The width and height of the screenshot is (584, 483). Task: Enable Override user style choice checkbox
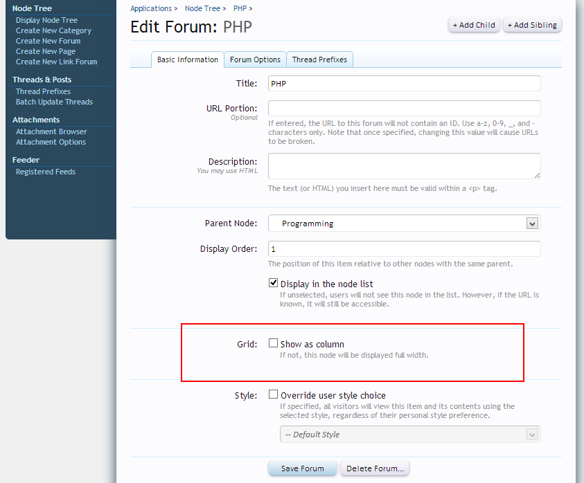[273, 395]
